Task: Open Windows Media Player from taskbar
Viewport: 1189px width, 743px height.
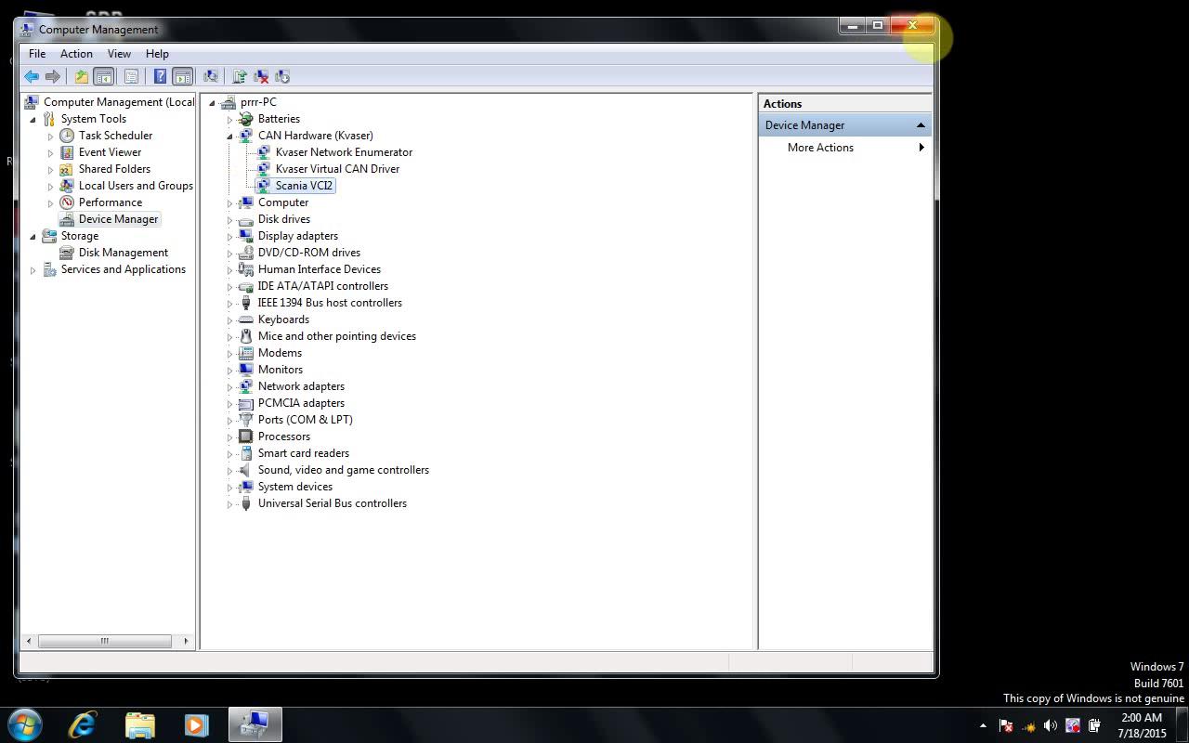Action: [196, 724]
